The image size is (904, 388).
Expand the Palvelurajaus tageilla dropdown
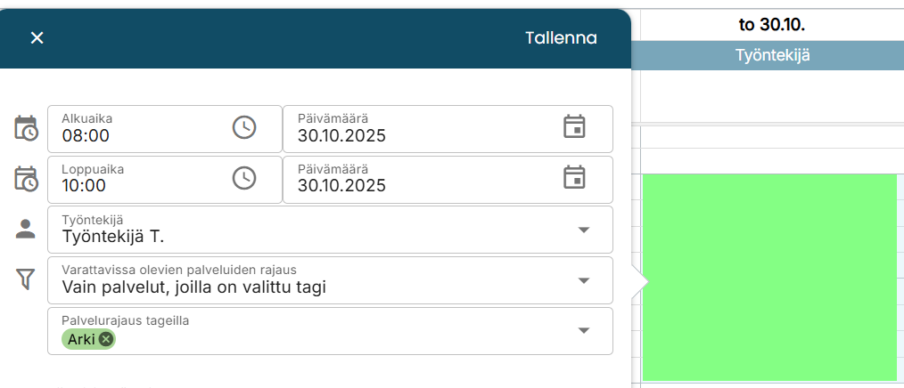click(x=584, y=330)
